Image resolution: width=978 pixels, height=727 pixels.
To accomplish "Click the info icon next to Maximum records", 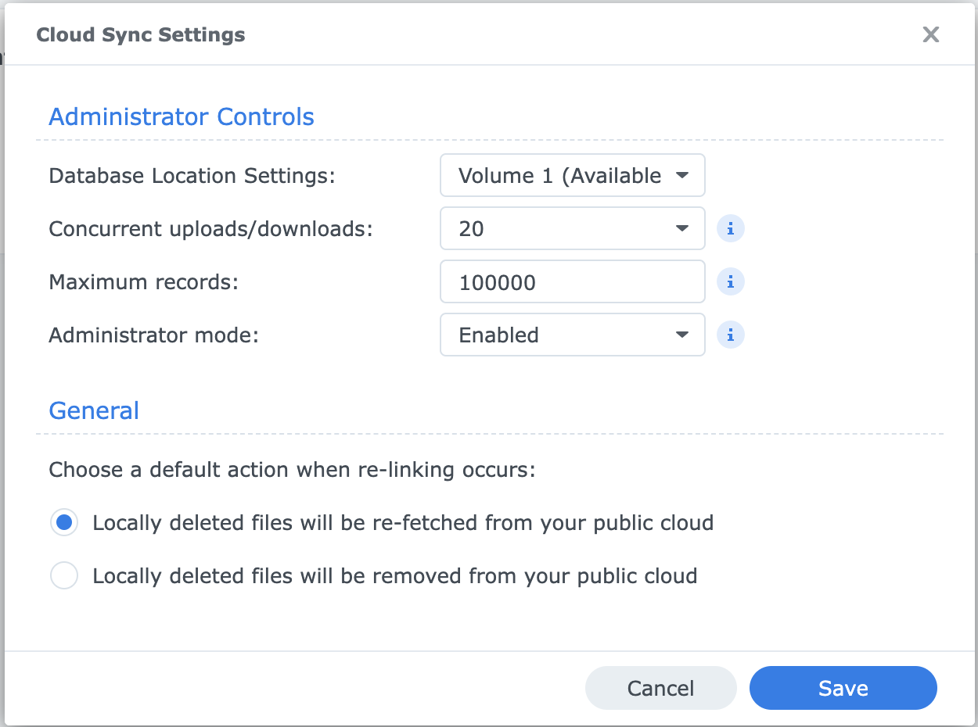I will click(x=731, y=282).
